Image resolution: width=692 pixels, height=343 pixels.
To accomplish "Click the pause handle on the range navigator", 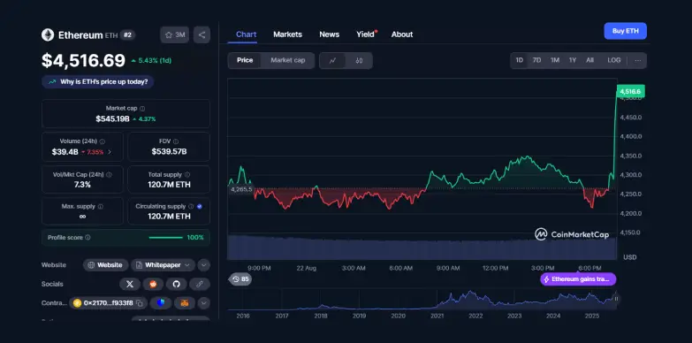I will click(x=616, y=299).
